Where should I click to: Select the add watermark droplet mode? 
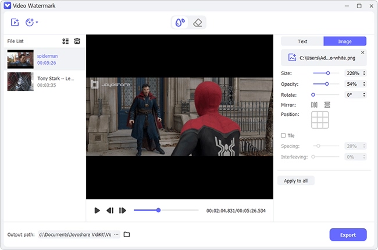[180, 23]
